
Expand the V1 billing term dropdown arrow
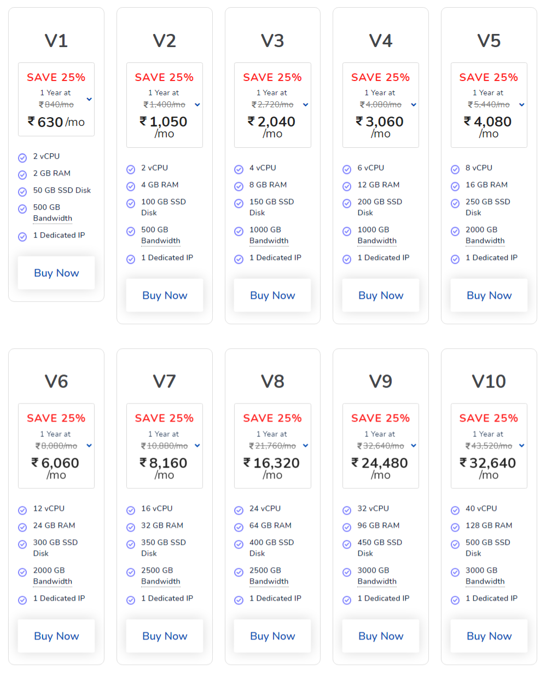tap(89, 99)
